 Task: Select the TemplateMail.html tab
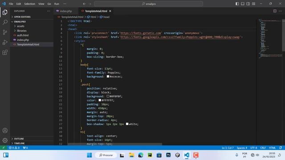(x=96, y=11)
